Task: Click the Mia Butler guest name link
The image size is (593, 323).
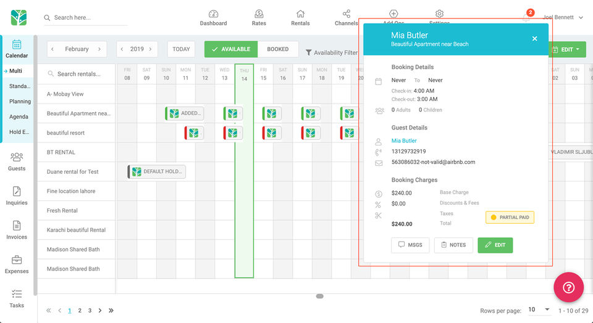Action: 404,141
